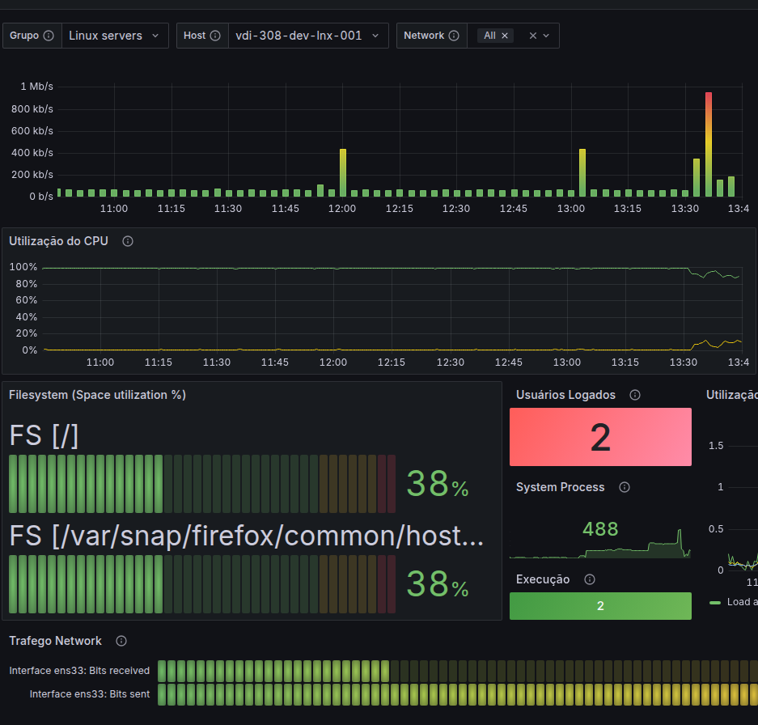This screenshot has width=758, height=725.
Task: Click the red Usuários Logados stat value
Action: click(600, 437)
